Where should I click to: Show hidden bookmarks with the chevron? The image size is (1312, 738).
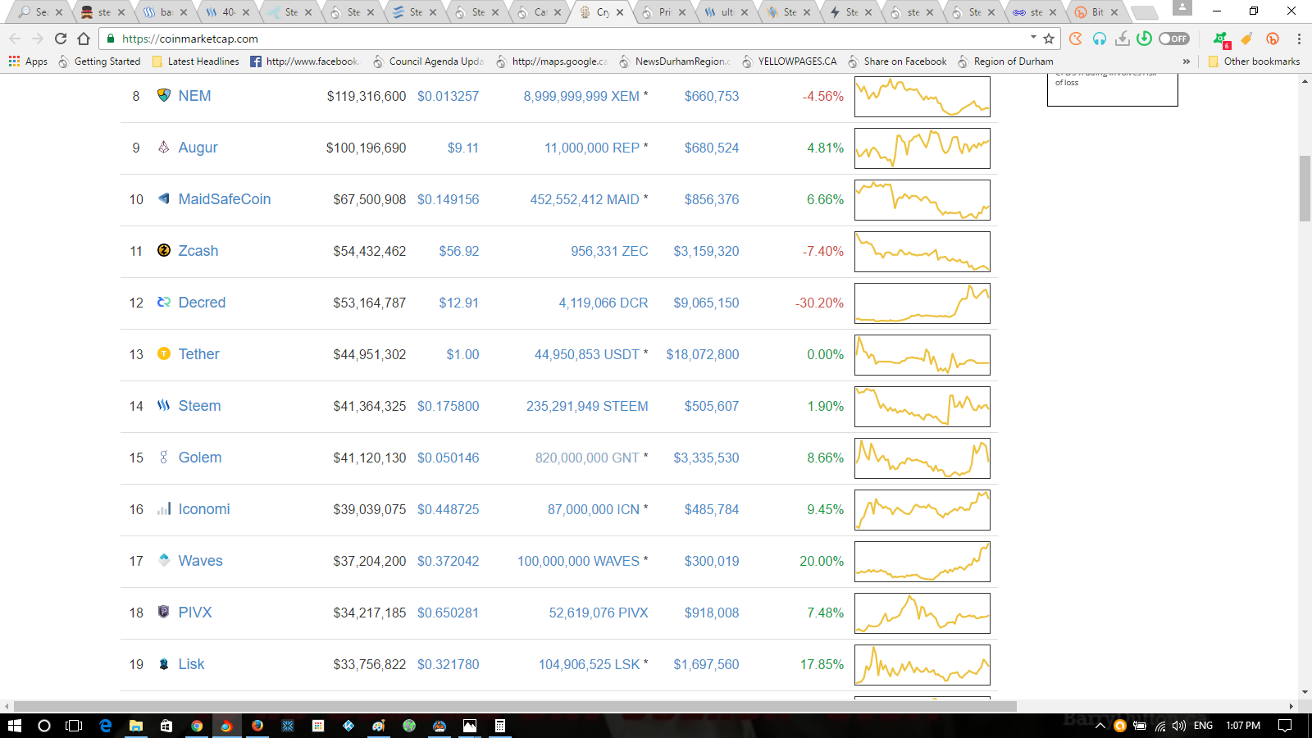1186,61
